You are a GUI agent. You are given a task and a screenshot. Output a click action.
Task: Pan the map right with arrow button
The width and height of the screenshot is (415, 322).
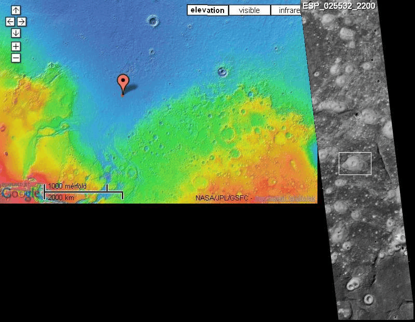(22, 22)
